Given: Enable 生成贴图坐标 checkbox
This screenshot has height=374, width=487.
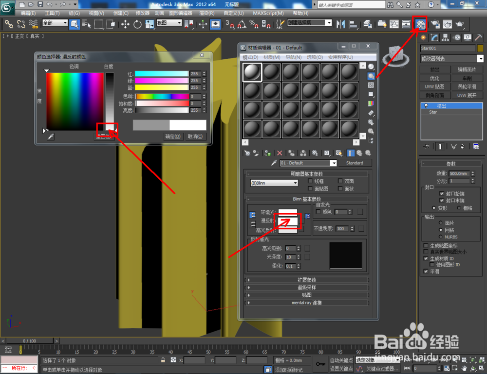Looking at the screenshot, I should pos(426,245).
